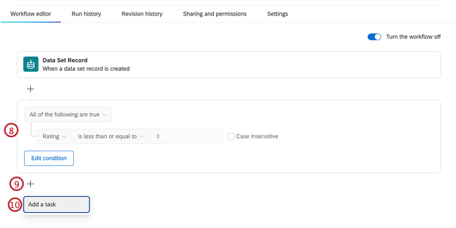456x228 pixels.
Task: Switch to the Run history tab
Action: [86, 14]
